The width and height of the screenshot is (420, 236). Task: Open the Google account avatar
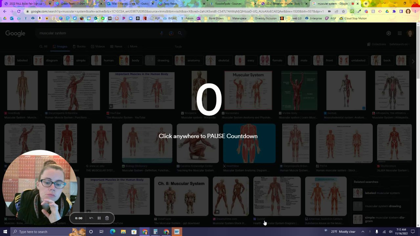click(x=410, y=33)
